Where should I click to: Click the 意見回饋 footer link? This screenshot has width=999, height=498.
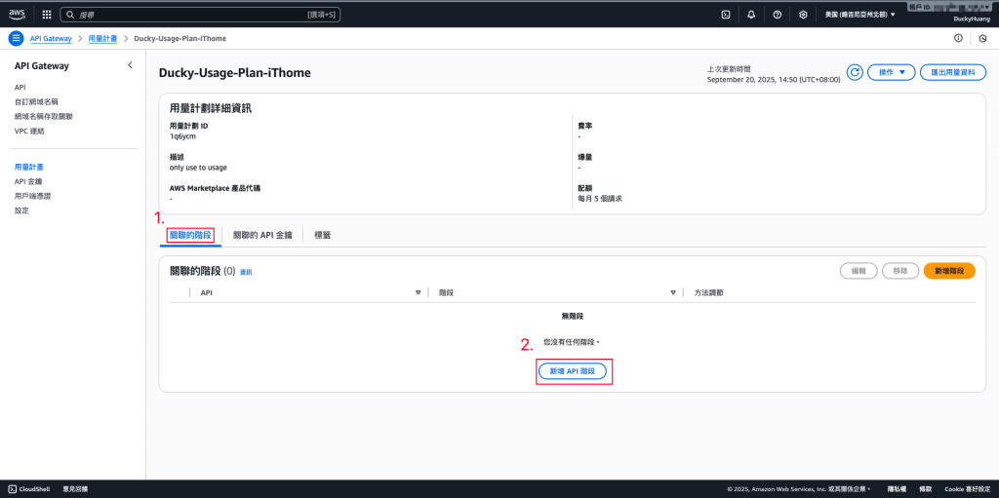(75, 489)
